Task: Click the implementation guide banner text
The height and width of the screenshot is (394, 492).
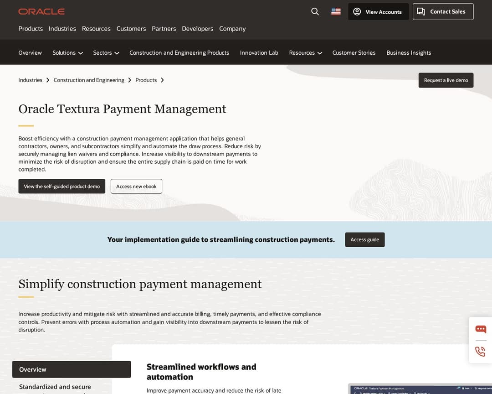Action: [221, 240]
